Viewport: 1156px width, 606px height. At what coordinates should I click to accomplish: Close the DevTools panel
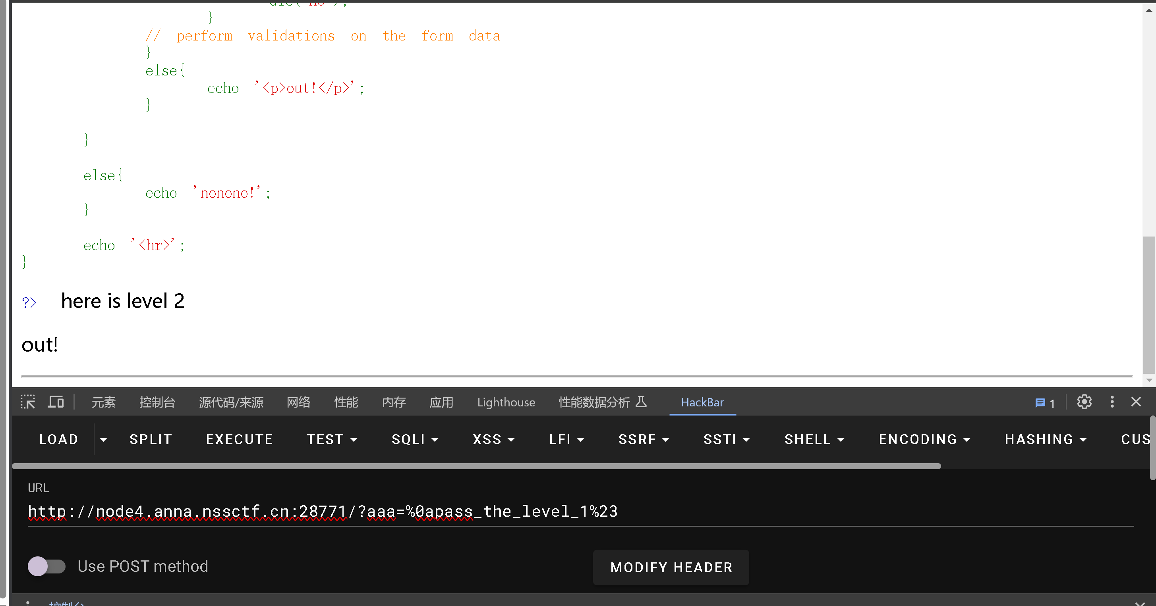pyautogui.click(x=1136, y=402)
